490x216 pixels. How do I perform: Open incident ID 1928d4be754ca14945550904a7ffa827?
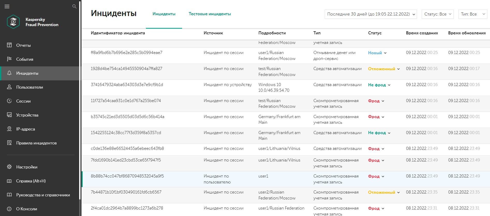click(x=127, y=69)
